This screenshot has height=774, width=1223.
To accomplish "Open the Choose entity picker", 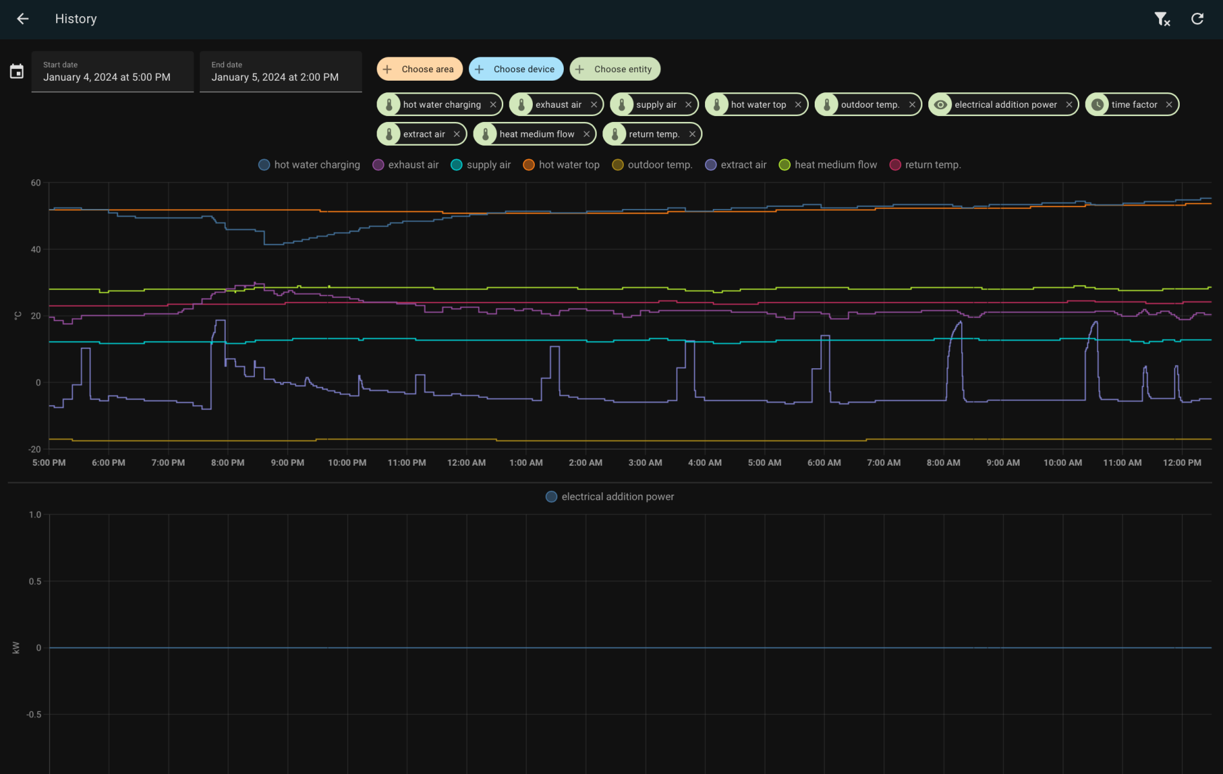I will [x=615, y=69].
